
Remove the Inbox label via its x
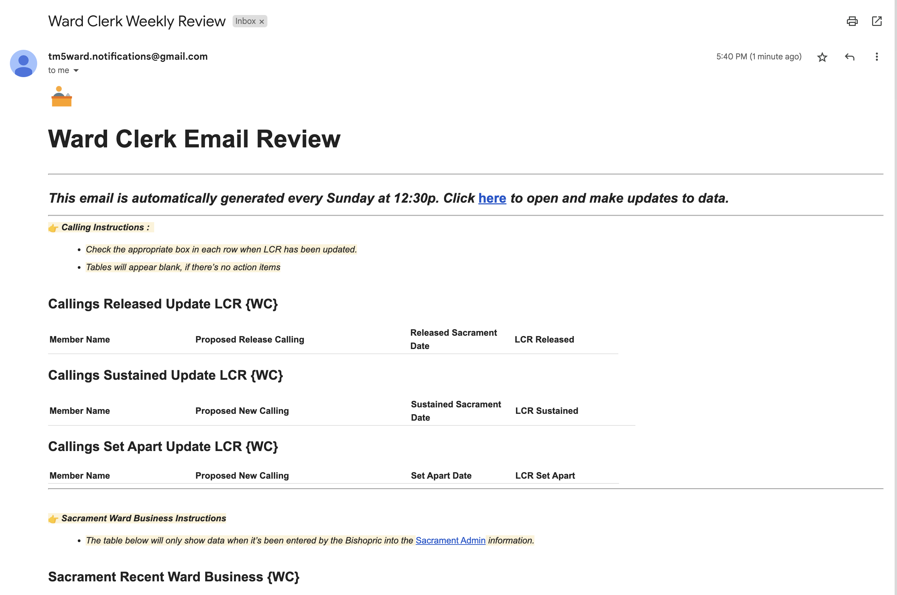coord(261,21)
